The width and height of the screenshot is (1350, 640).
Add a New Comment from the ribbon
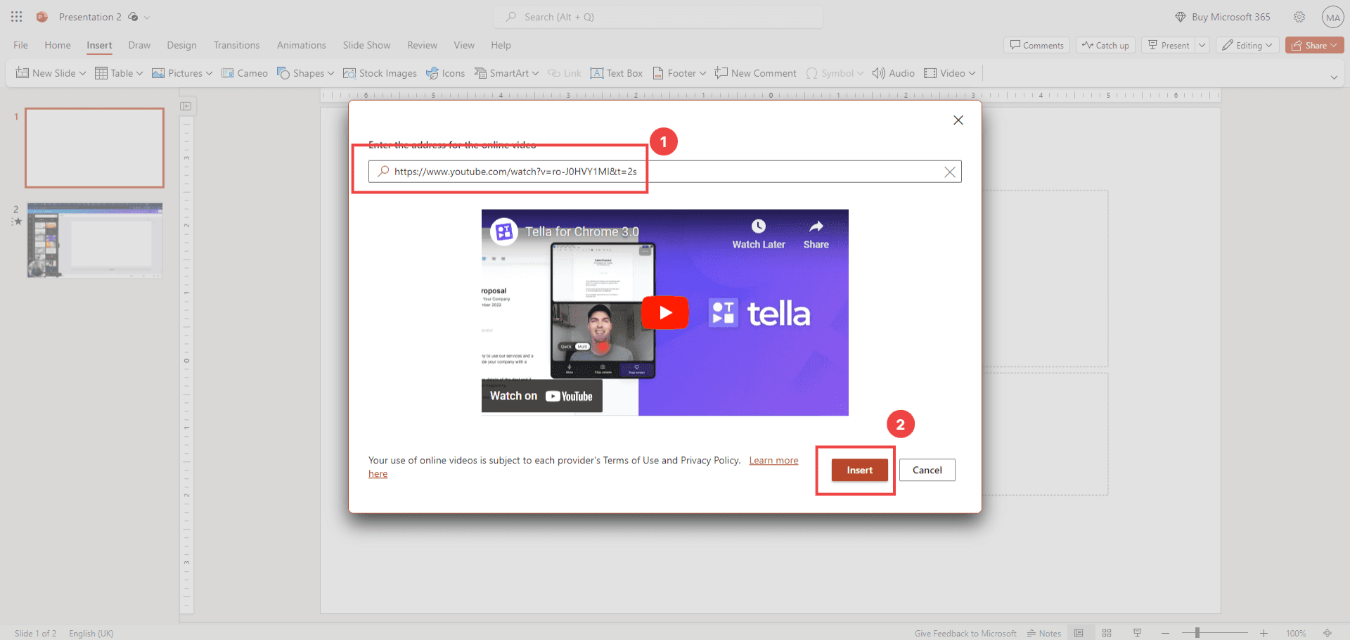[x=756, y=73]
